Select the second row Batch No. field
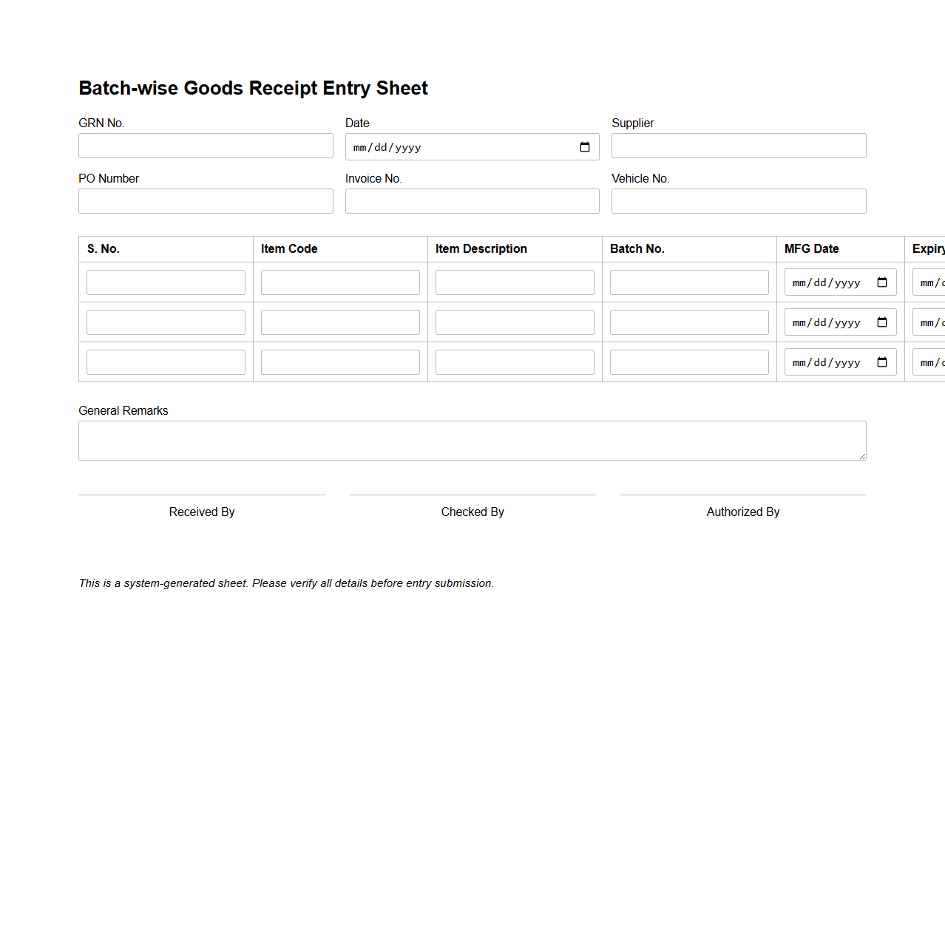The image size is (945, 950). [x=688, y=322]
